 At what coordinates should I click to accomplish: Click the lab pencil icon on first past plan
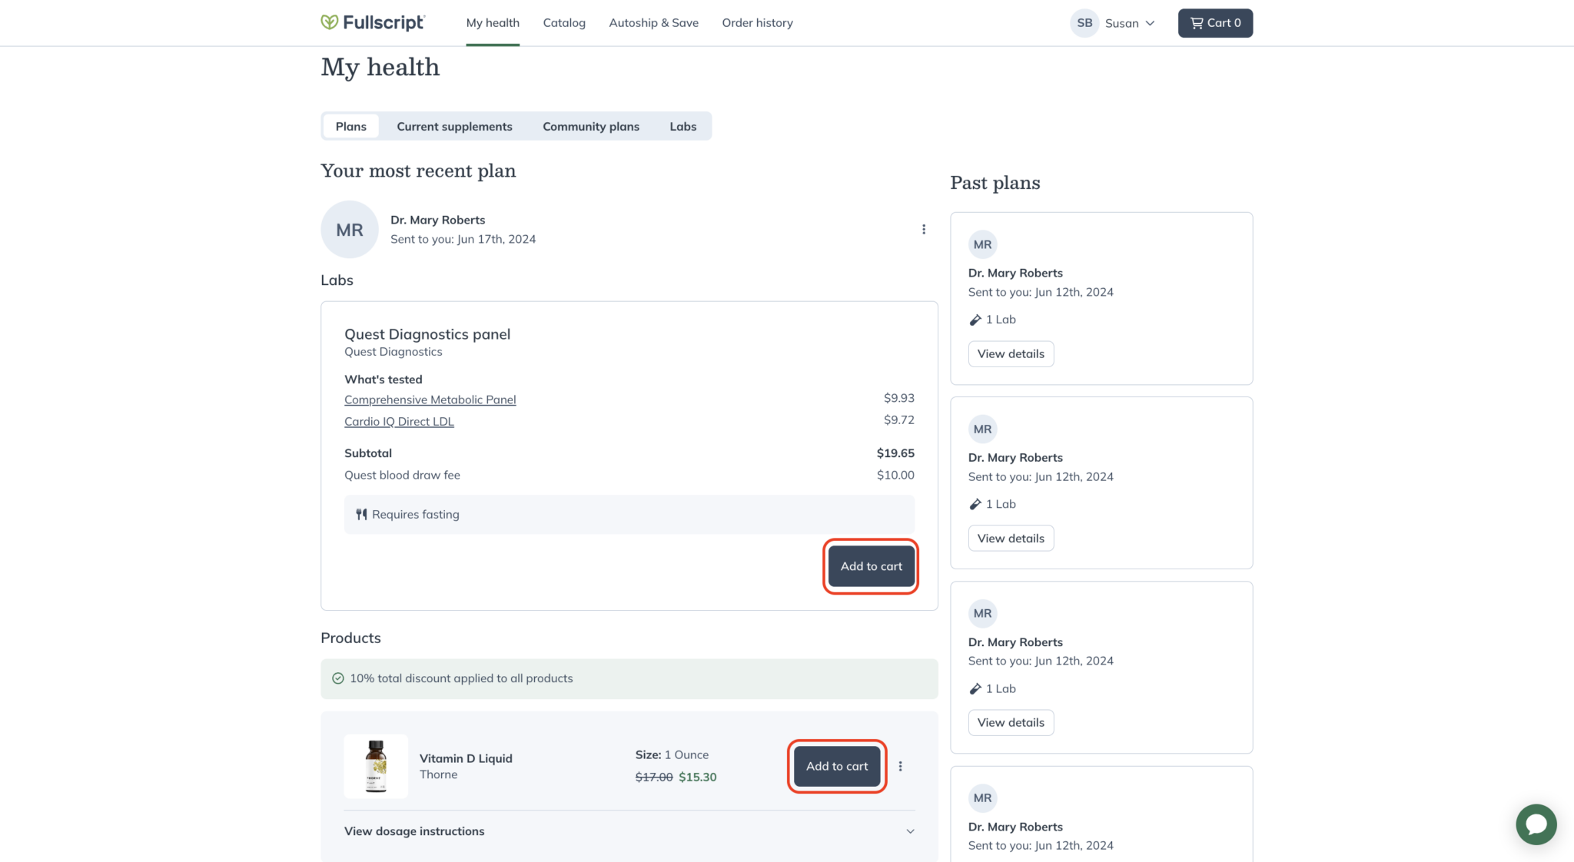point(975,320)
